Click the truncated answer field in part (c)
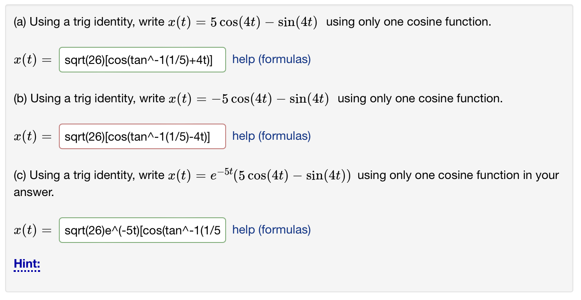581x300 pixels. coord(142,230)
